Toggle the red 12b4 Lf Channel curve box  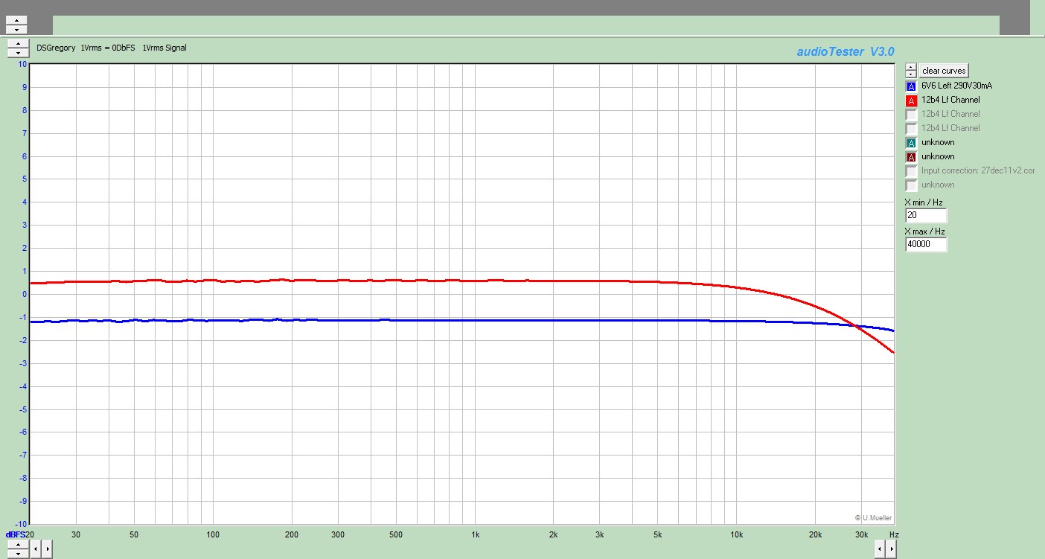(x=911, y=100)
